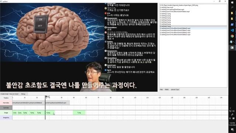This screenshot has height=133, width=236.
Task: Click the video preview brain image
Action: coord(52,32)
